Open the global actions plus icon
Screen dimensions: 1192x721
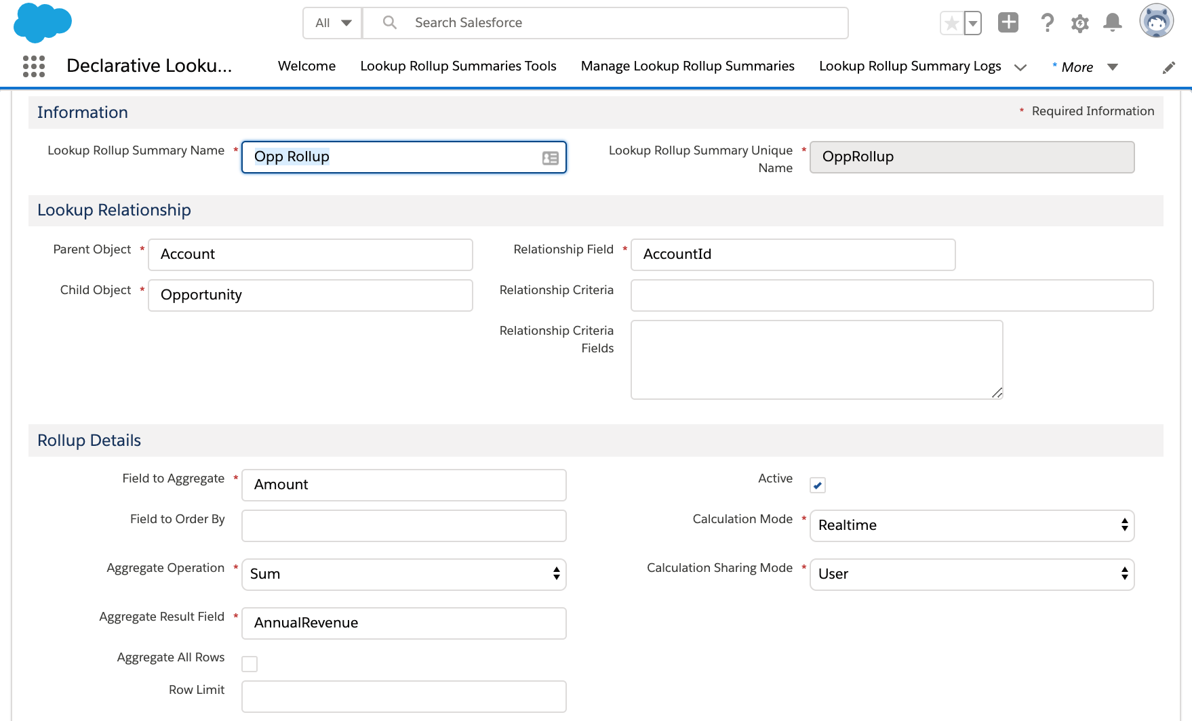pyautogui.click(x=1008, y=22)
